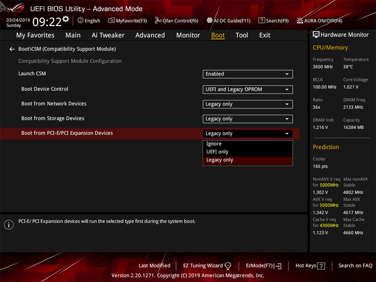The height and width of the screenshot is (282, 376).
Task: Click the 1.021 V core voltage value
Action: coord(351,87)
